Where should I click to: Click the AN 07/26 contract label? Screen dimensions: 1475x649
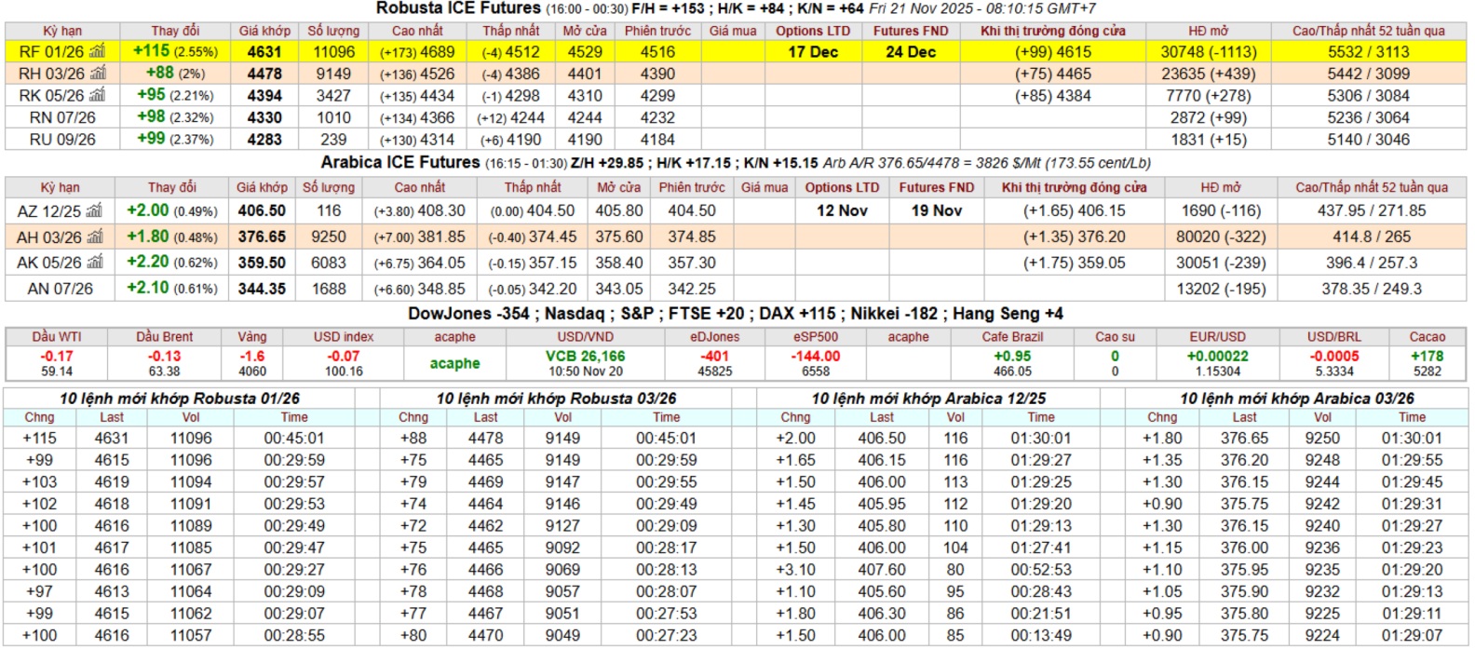point(61,289)
